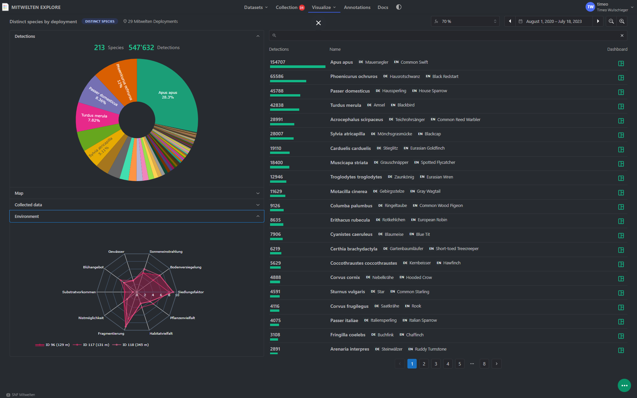The height and width of the screenshot is (398, 637).
Task: Open dashboard for Erithacus rubecula row
Action: click(621, 221)
